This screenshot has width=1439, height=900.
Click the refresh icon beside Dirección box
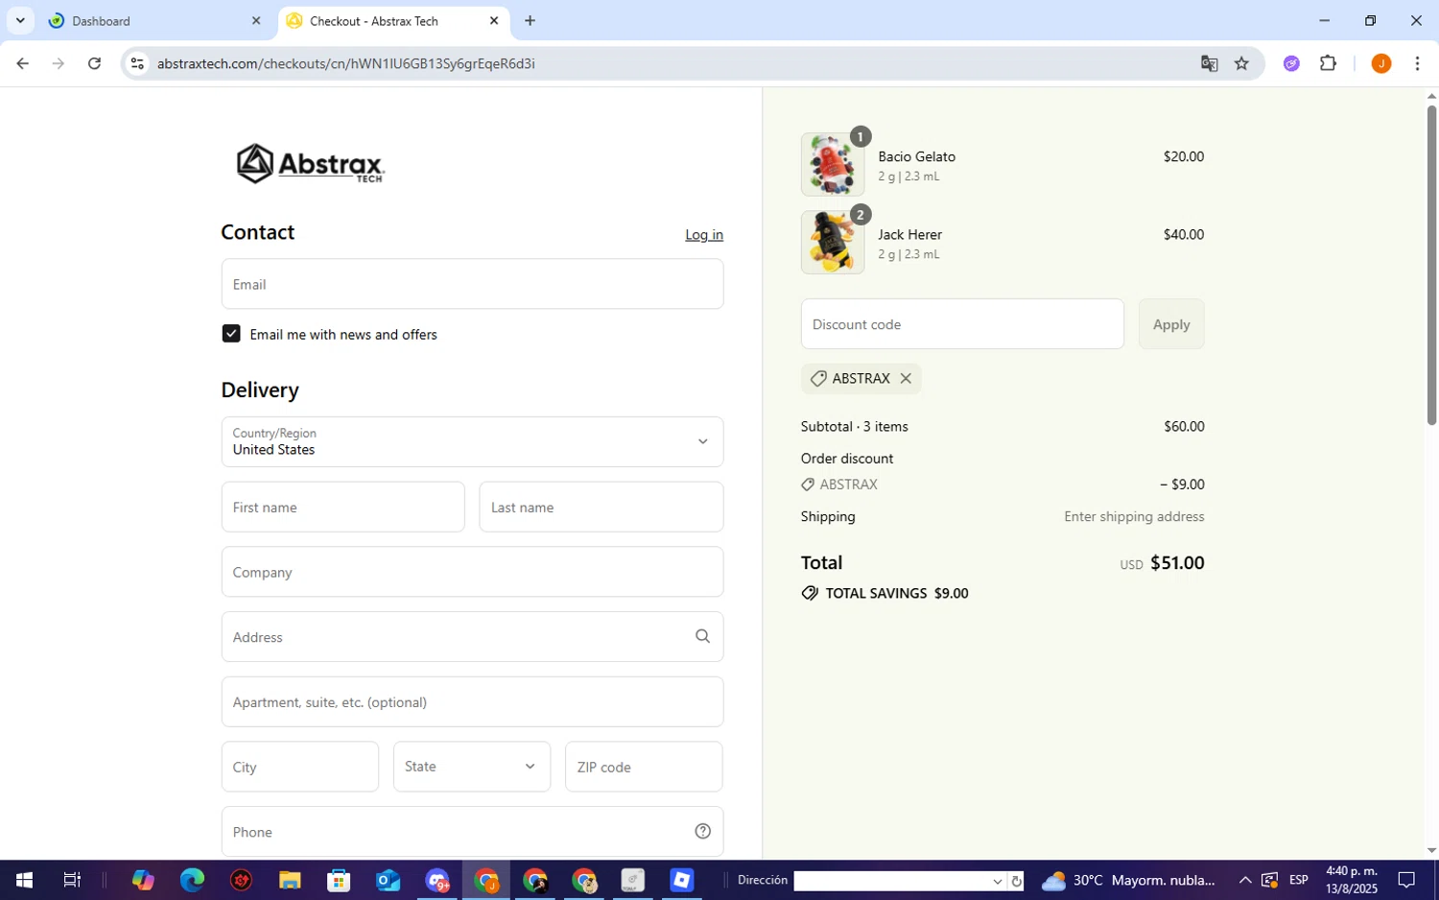[1016, 881]
